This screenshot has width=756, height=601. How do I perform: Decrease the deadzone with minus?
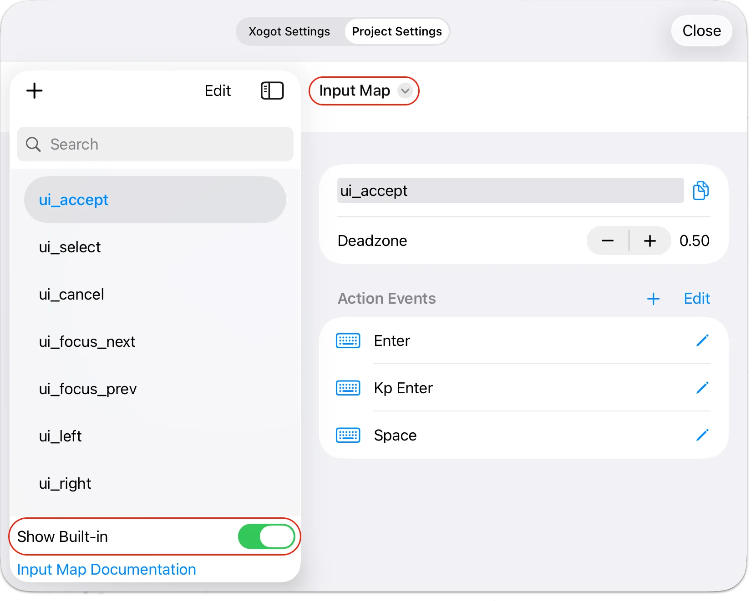608,240
